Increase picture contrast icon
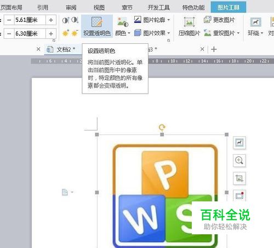 coord(66,20)
